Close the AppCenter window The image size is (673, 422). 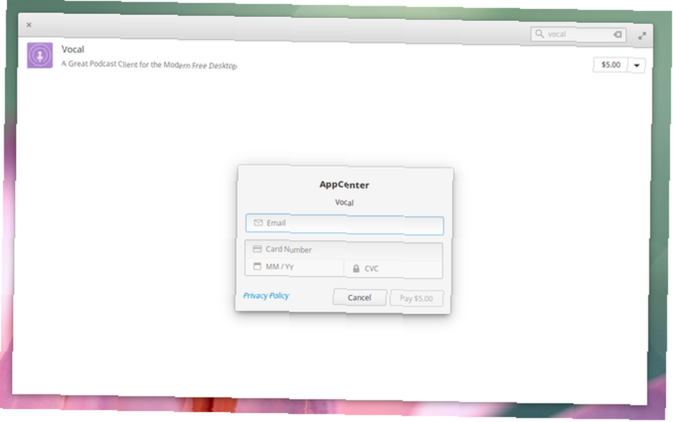[29, 25]
